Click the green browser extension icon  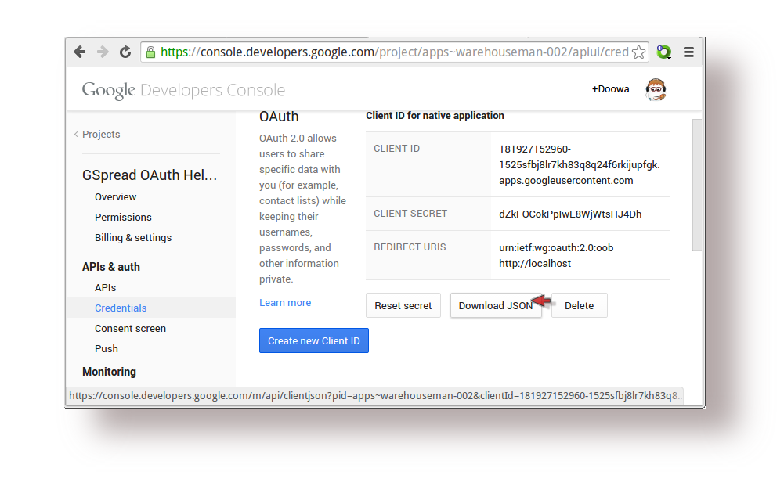[663, 52]
